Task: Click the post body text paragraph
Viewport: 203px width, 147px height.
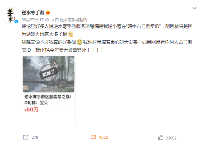Action: pyautogui.click(x=107, y=38)
